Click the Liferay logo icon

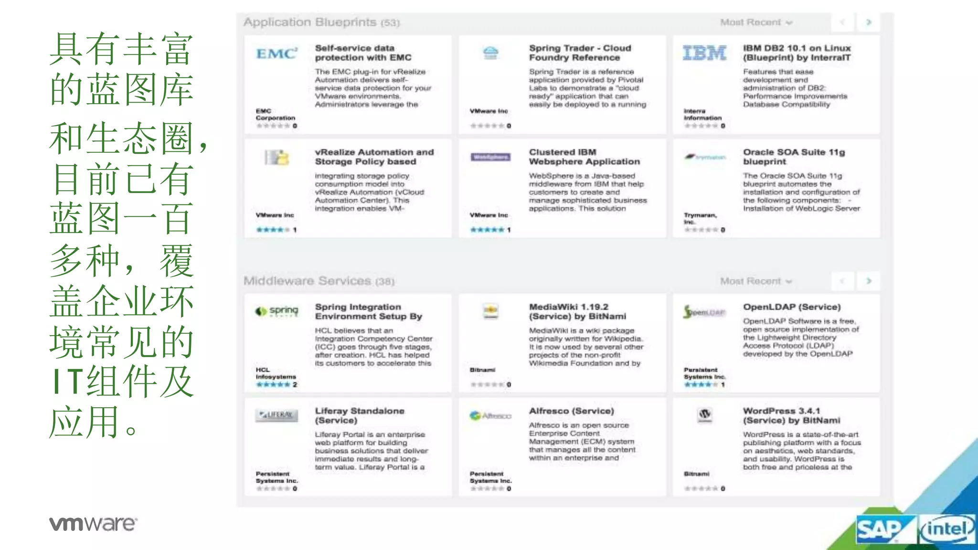coord(277,415)
